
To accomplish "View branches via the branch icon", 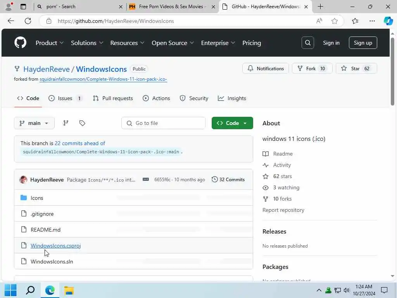I will 66,123.
